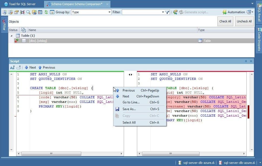Image resolution: width=262 pixels, height=166 pixels.
Task: Click the chart report icon before Group by
Action: pos(52,12)
